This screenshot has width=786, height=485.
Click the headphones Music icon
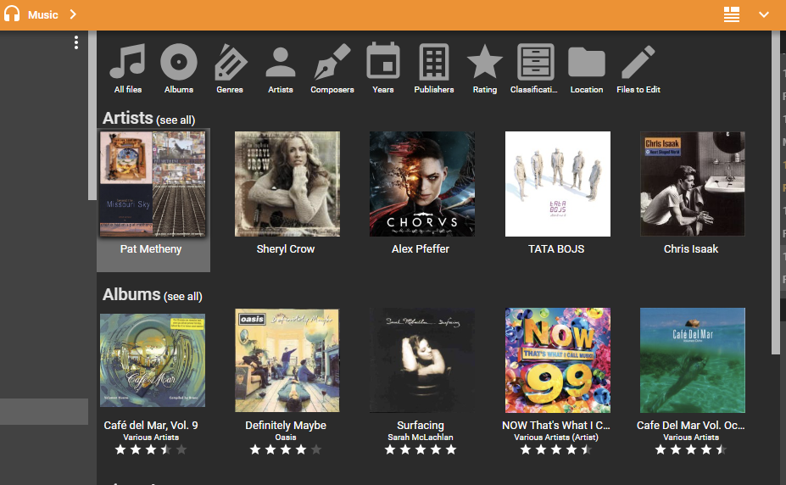coord(12,14)
